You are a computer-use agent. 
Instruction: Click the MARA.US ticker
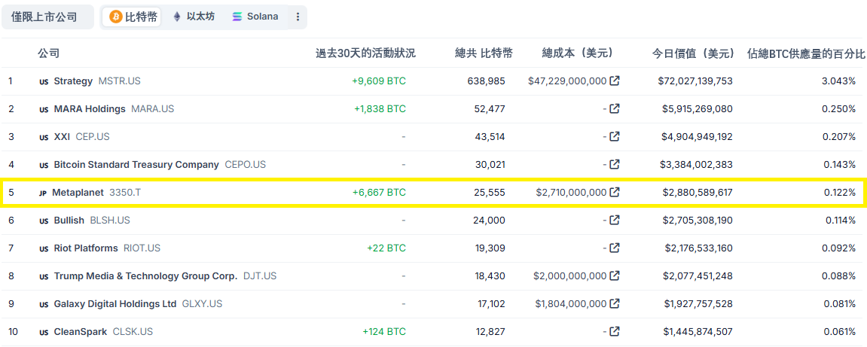(x=153, y=109)
